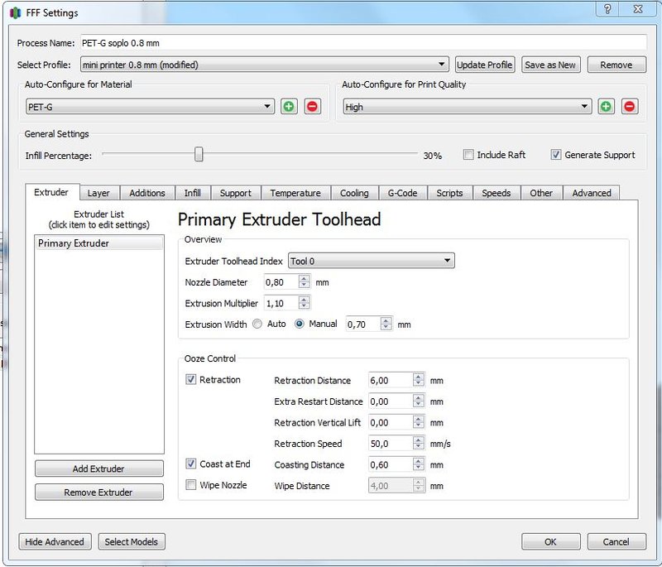The height and width of the screenshot is (567, 662).
Task: Click the Nozzle Diameter value field
Action: (x=281, y=282)
